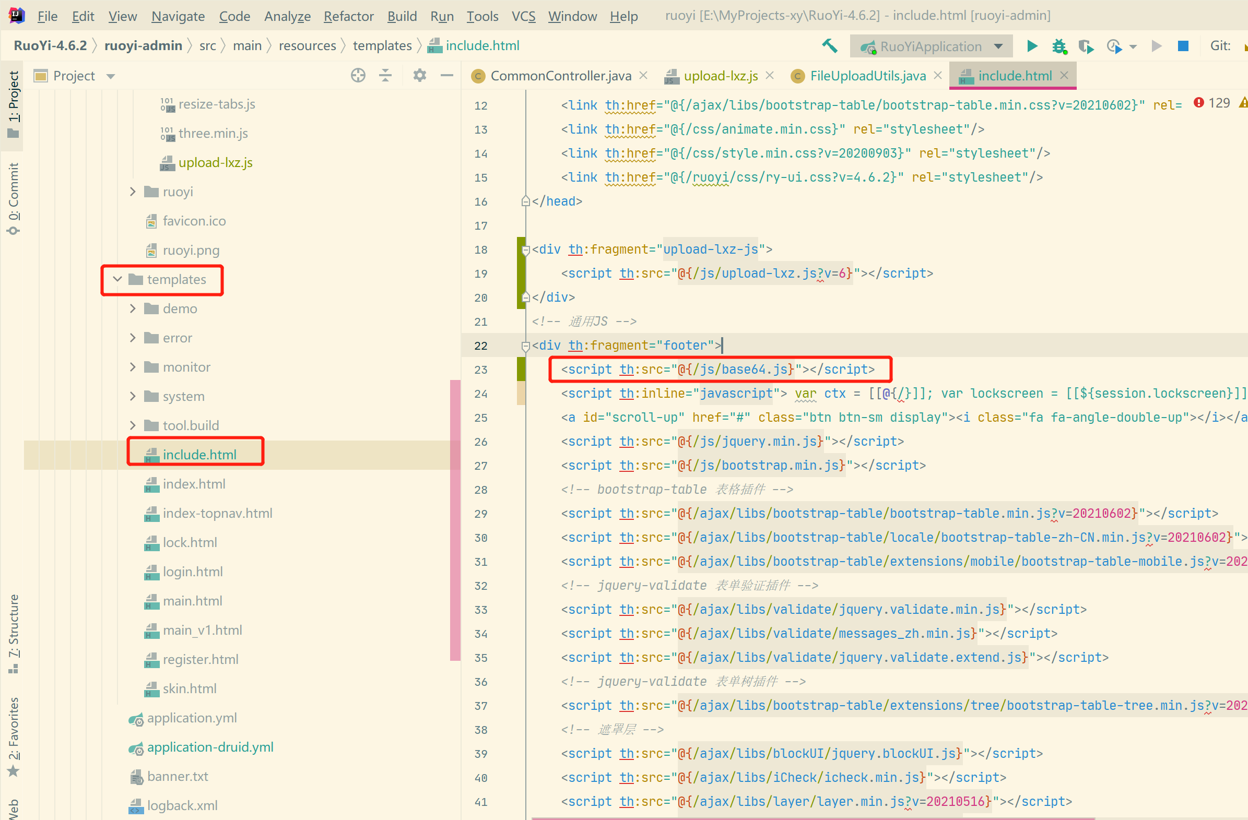Open the Refactor menu
The height and width of the screenshot is (820, 1248).
348,16
